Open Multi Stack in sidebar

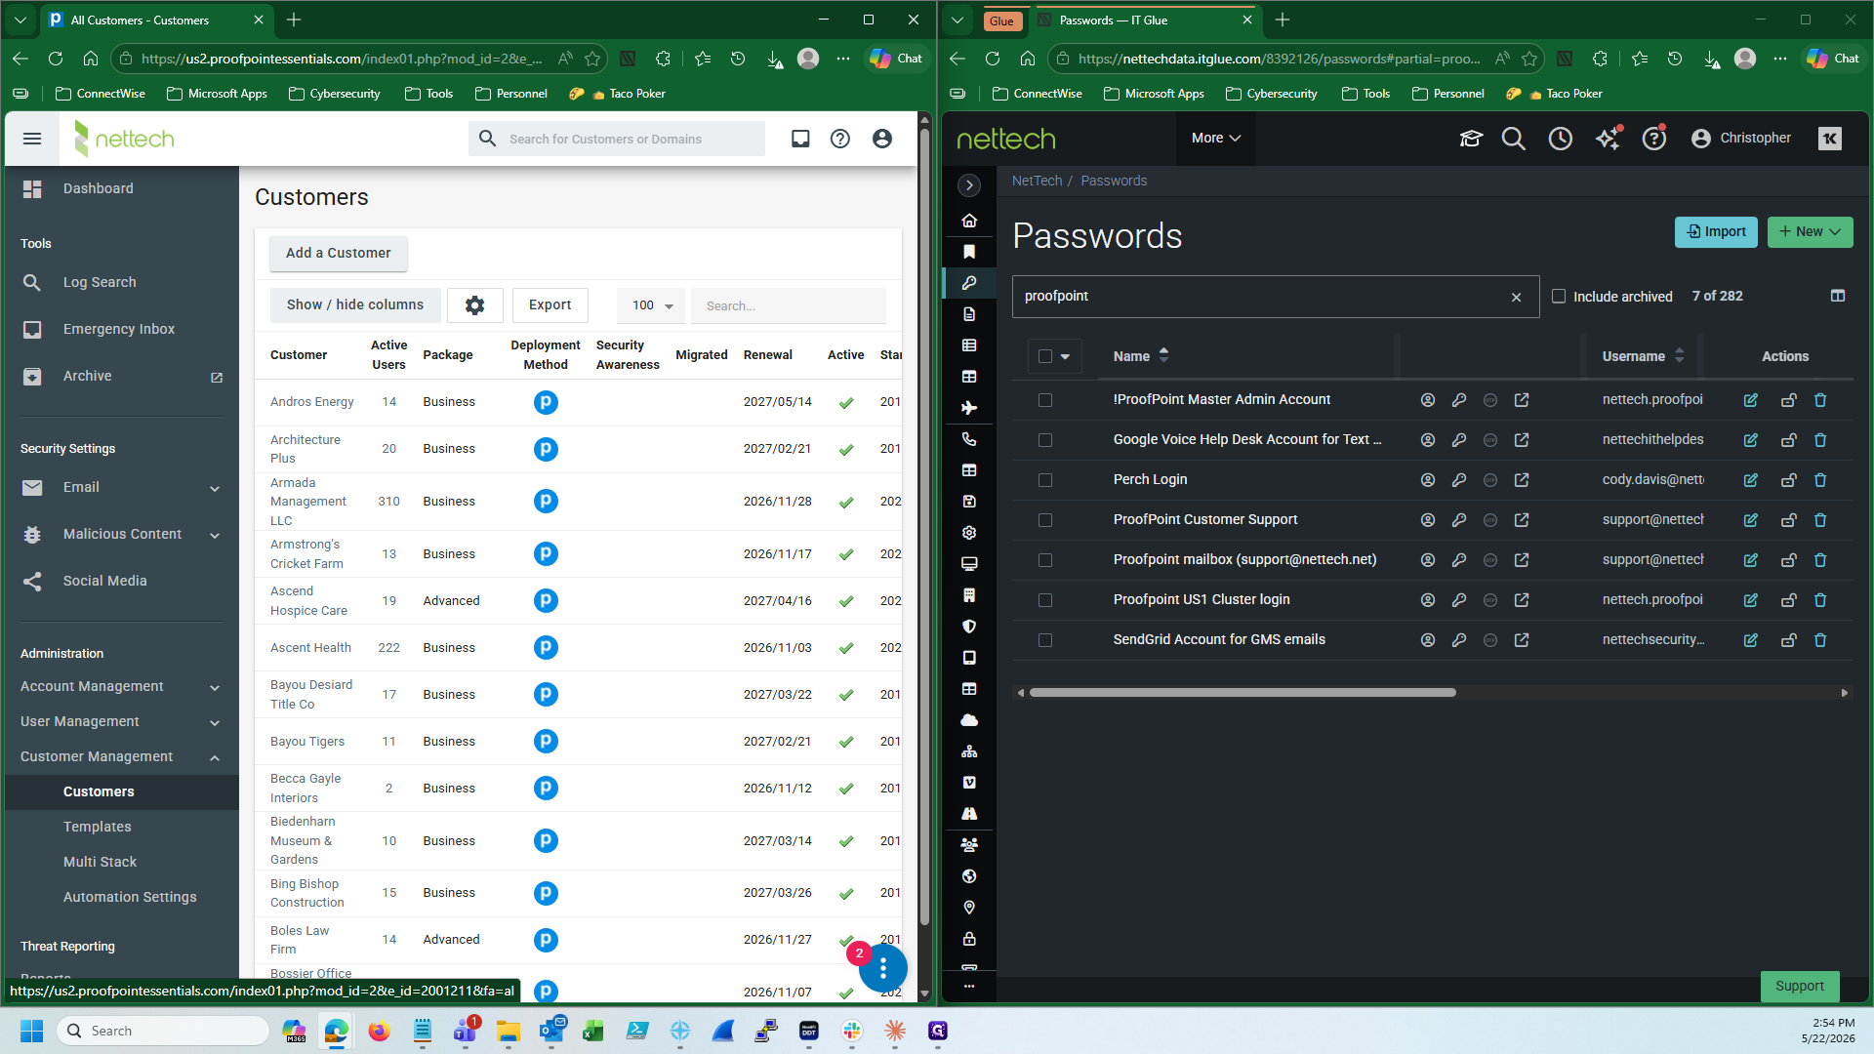101,862
